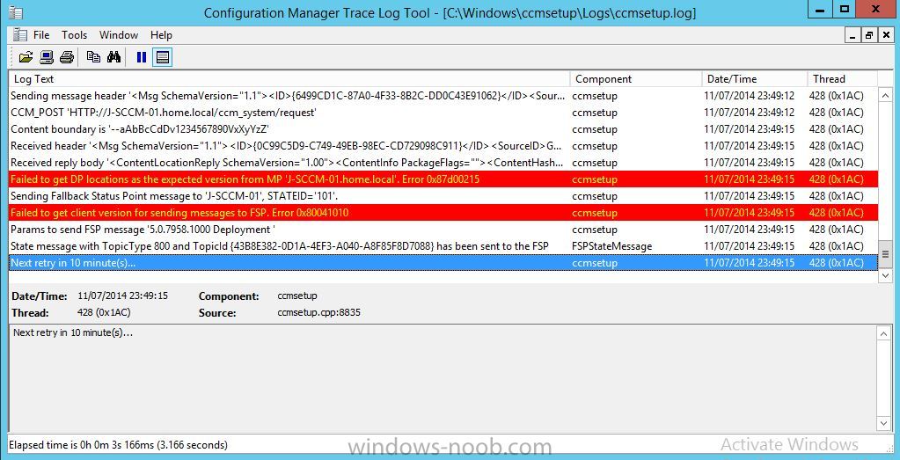Select red 'Failed to get client version' row
900x460 pixels.
pos(443,213)
